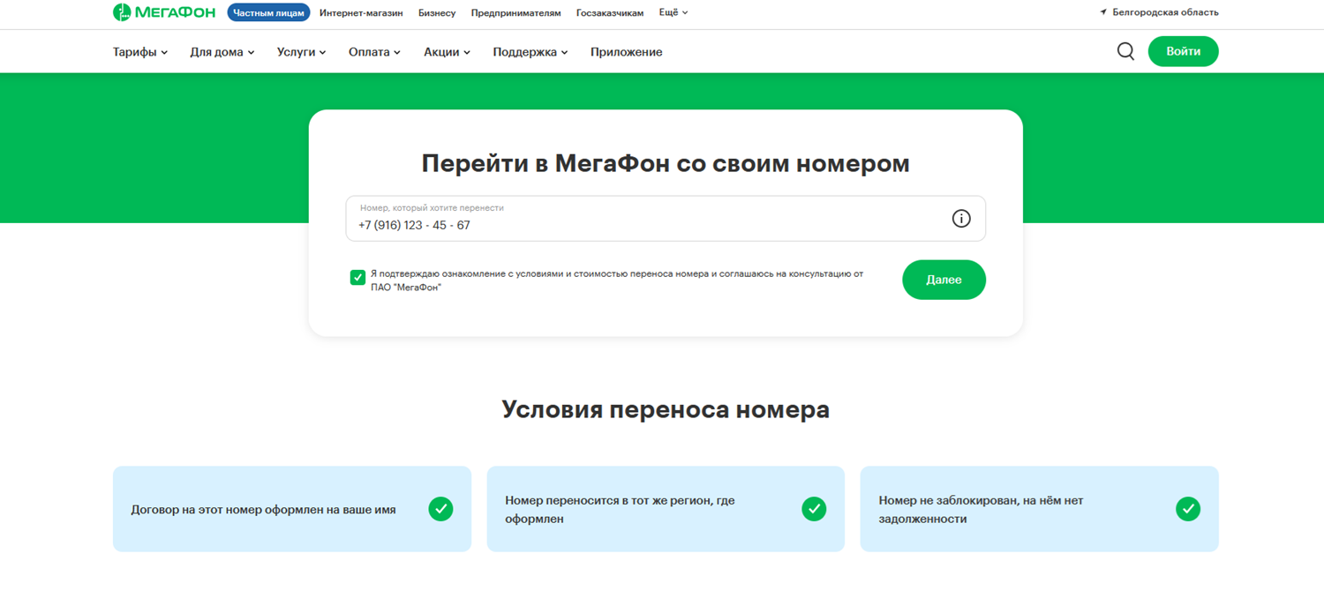Expand the Для дома dropdown menu
This screenshot has height=591, width=1324.
click(x=222, y=52)
